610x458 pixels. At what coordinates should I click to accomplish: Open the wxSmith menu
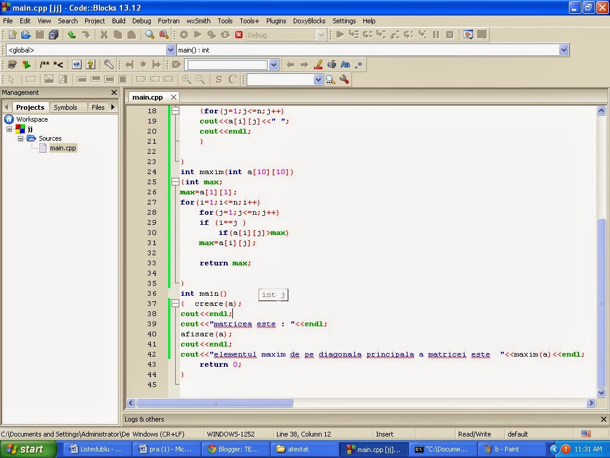point(198,21)
